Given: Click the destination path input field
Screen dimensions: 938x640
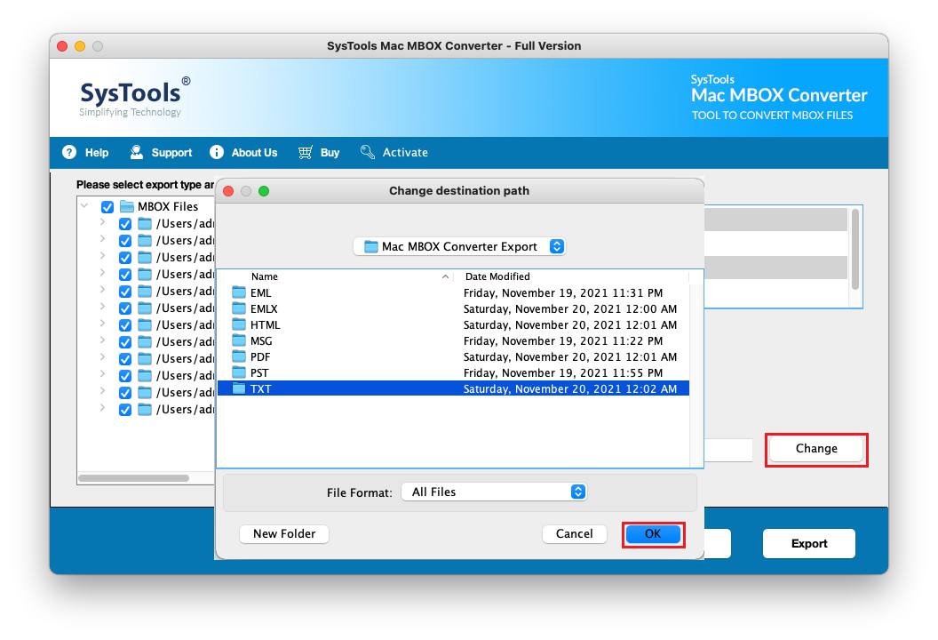Looking at the screenshot, I should 728,450.
